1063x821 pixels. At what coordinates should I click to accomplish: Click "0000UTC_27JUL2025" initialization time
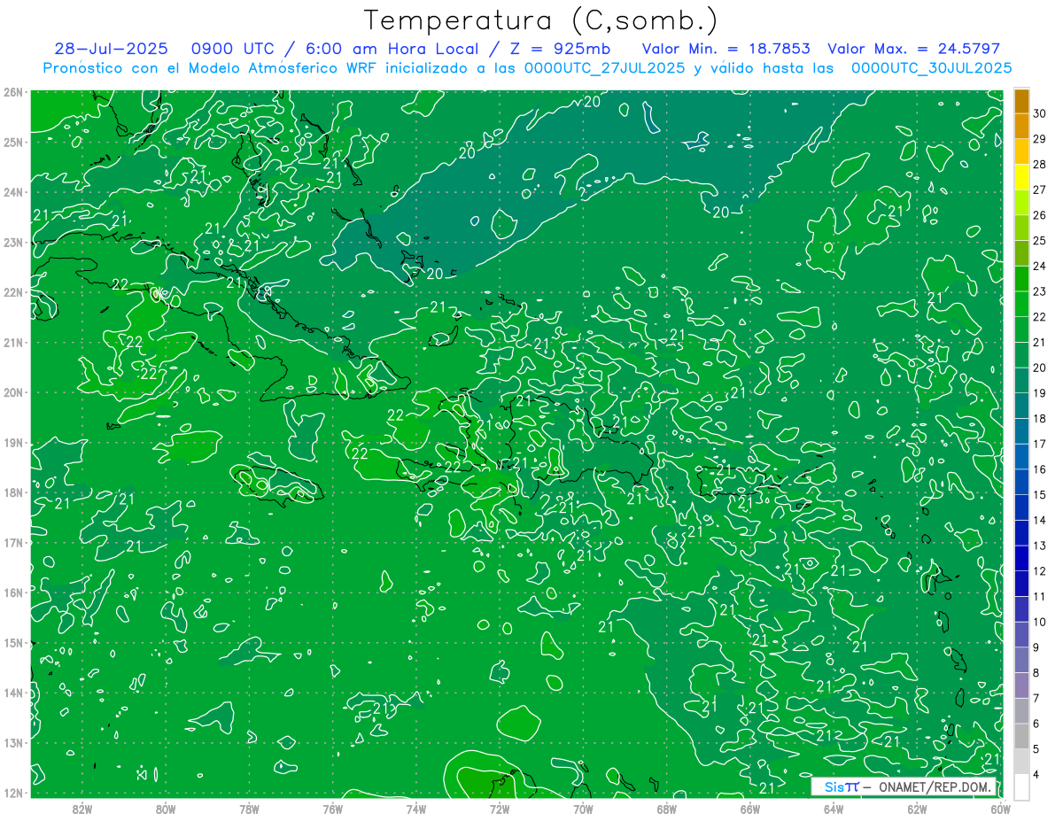coord(604,68)
